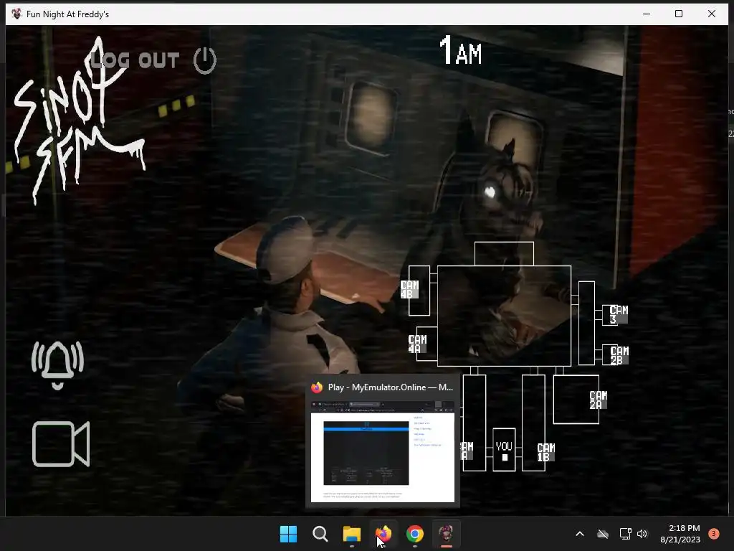
Task: Close the Fun Night At Freddy's window
Action: coord(712,14)
